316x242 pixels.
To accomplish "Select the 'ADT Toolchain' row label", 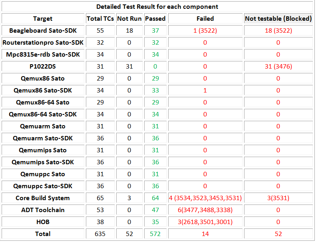I will 43,210.
